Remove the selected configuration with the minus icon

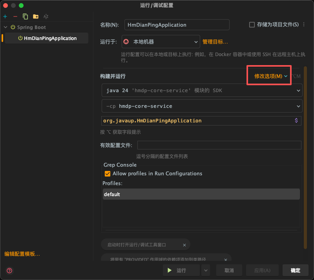(x=14, y=16)
